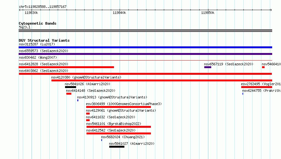Open nsv6412828 (Sedlazeck2020) variant
The image size is (281, 159).
pos(44,64)
